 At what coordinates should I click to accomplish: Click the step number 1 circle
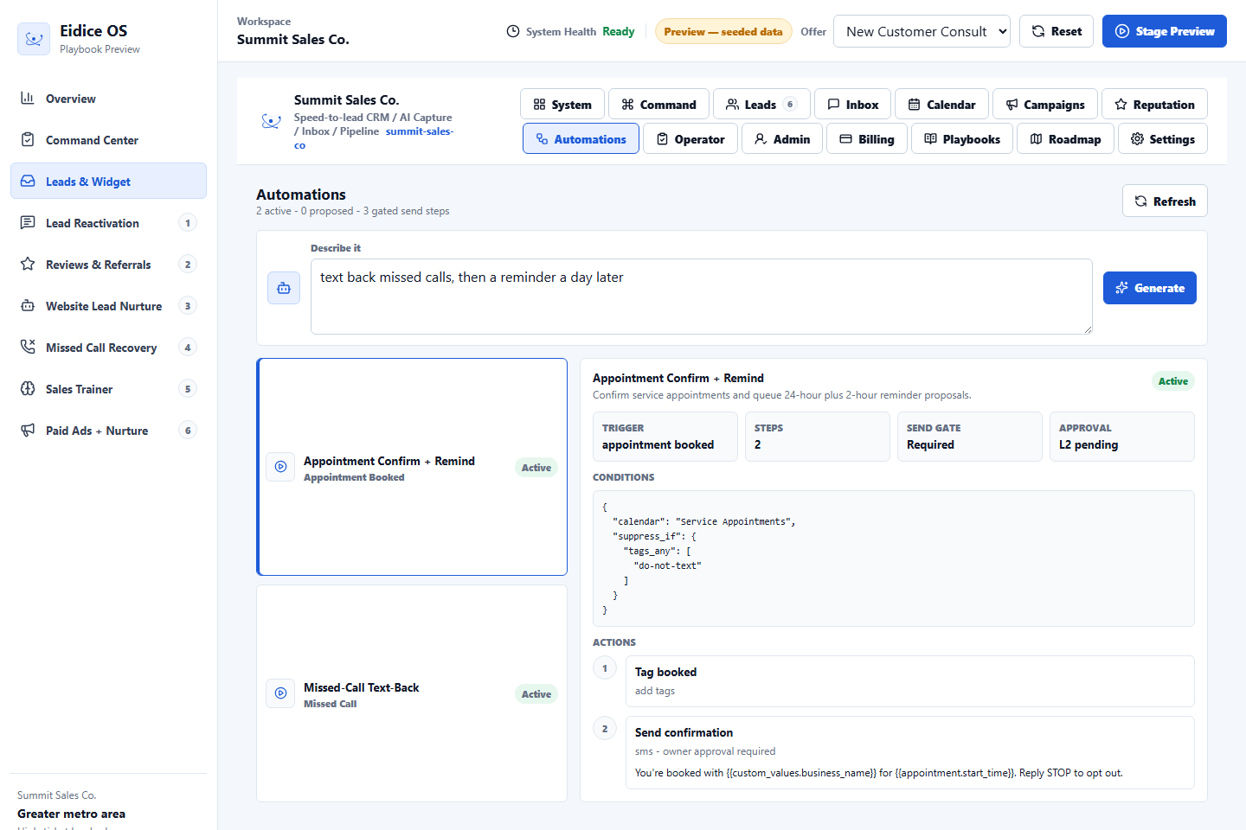point(605,668)
